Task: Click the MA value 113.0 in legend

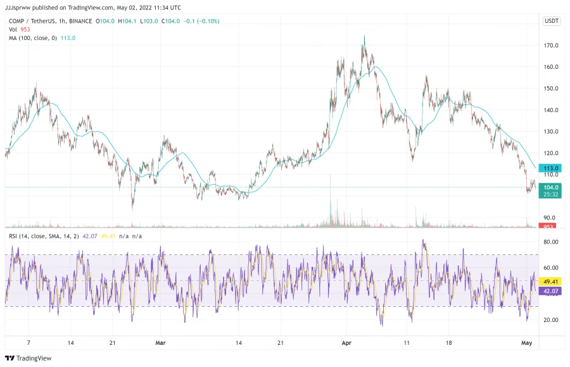Action: (68, 38)
